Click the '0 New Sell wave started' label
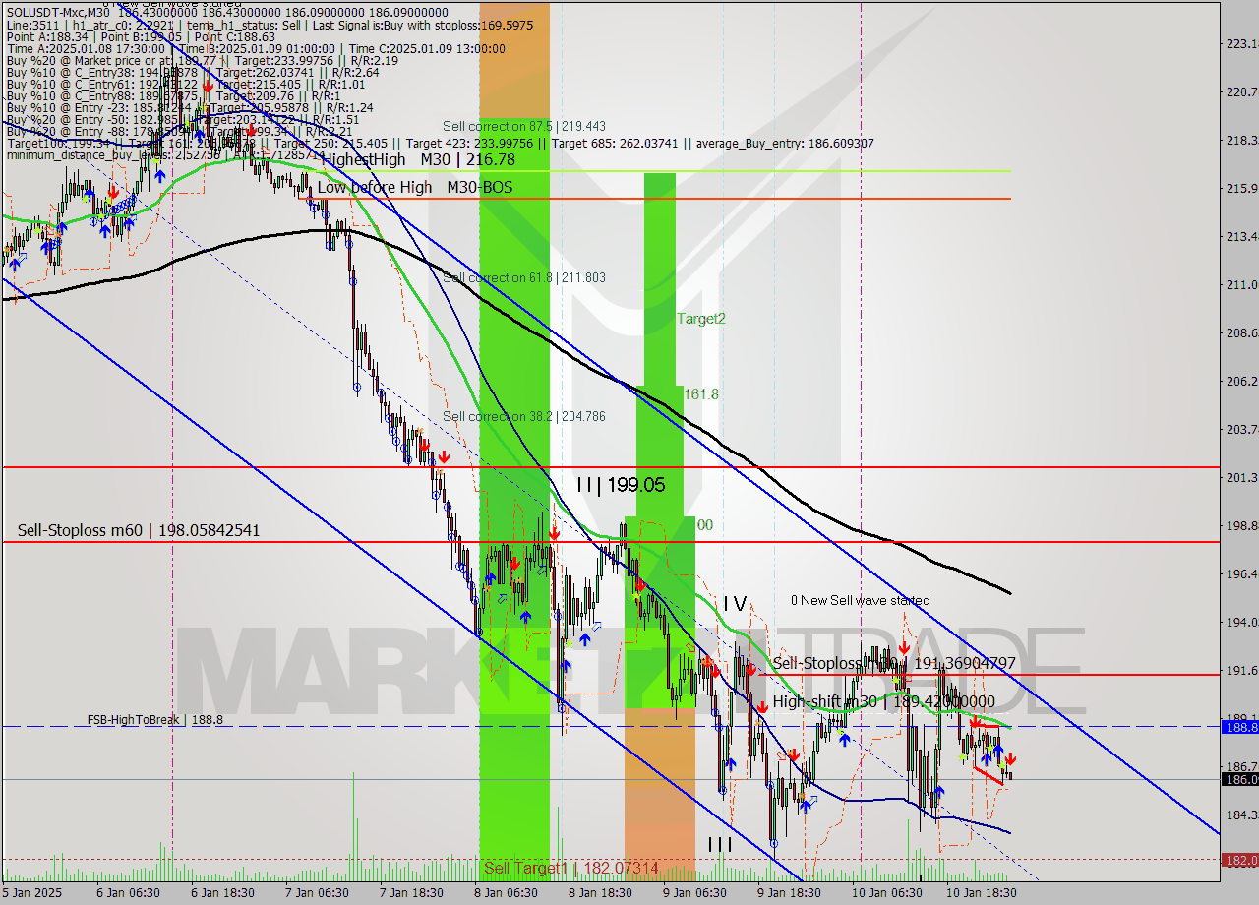The height and width of the screenshot is (905, 1259). click(860, 600)
